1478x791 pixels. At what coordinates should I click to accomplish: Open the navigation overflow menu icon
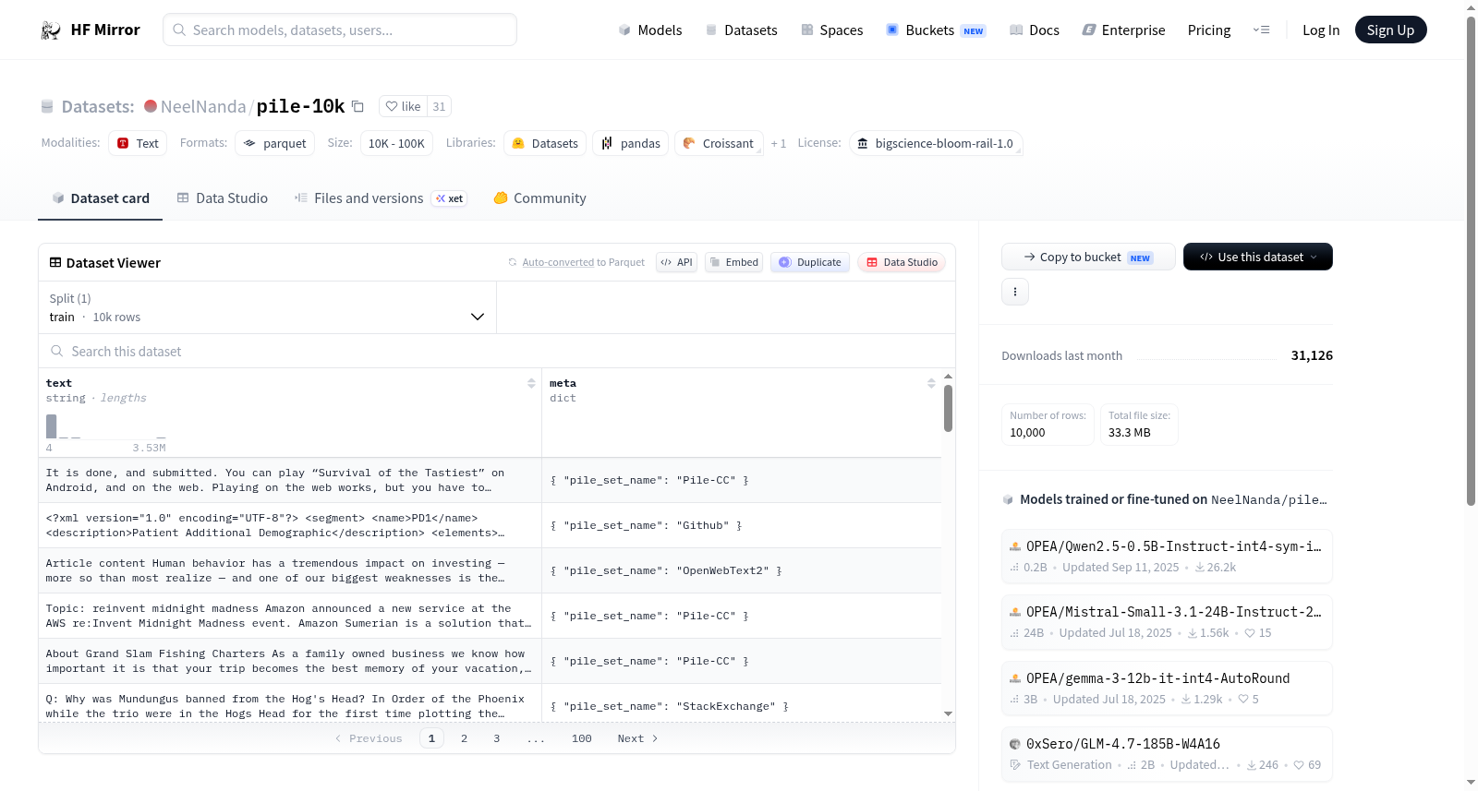point(1262,30)
